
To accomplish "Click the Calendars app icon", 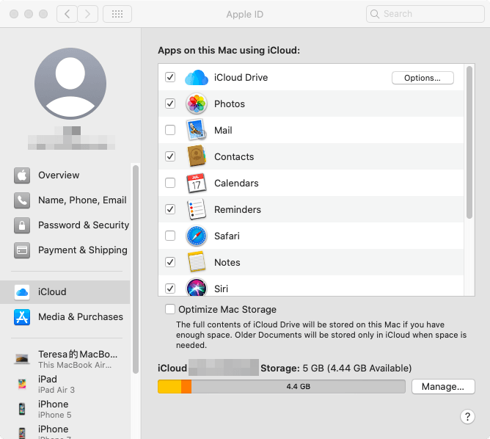I will click(197, 184).
